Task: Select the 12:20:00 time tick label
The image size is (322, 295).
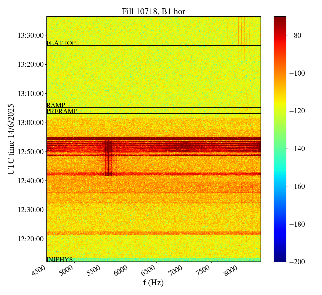Action: (31, 239)
